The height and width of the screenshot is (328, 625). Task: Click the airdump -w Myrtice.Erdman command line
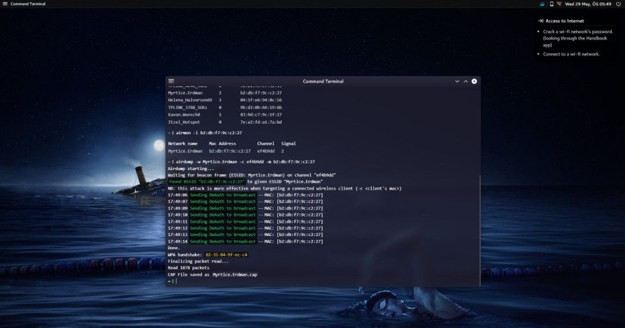tap(241, 162)
